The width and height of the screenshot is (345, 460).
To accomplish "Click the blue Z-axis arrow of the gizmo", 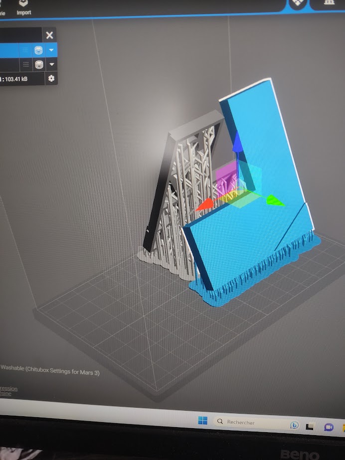I will [x=237, y=143].
